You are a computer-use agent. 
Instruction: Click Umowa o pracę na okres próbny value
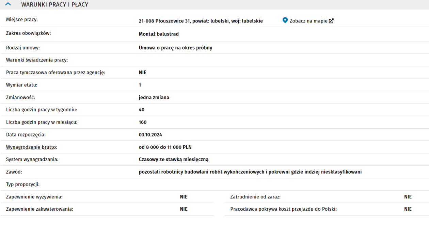175,48
